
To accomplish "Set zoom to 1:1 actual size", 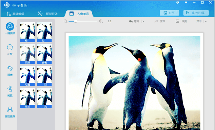I will click(x=110, y=21).
